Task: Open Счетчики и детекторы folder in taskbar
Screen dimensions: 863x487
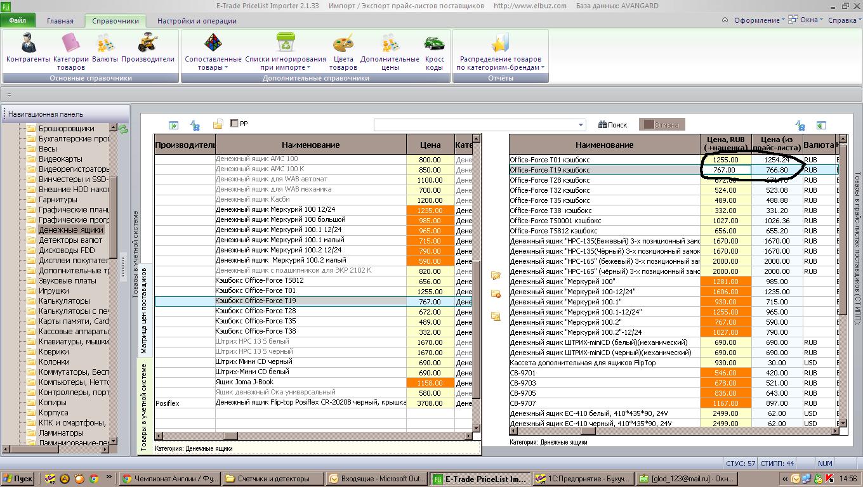Action: [x=273, y=479]
